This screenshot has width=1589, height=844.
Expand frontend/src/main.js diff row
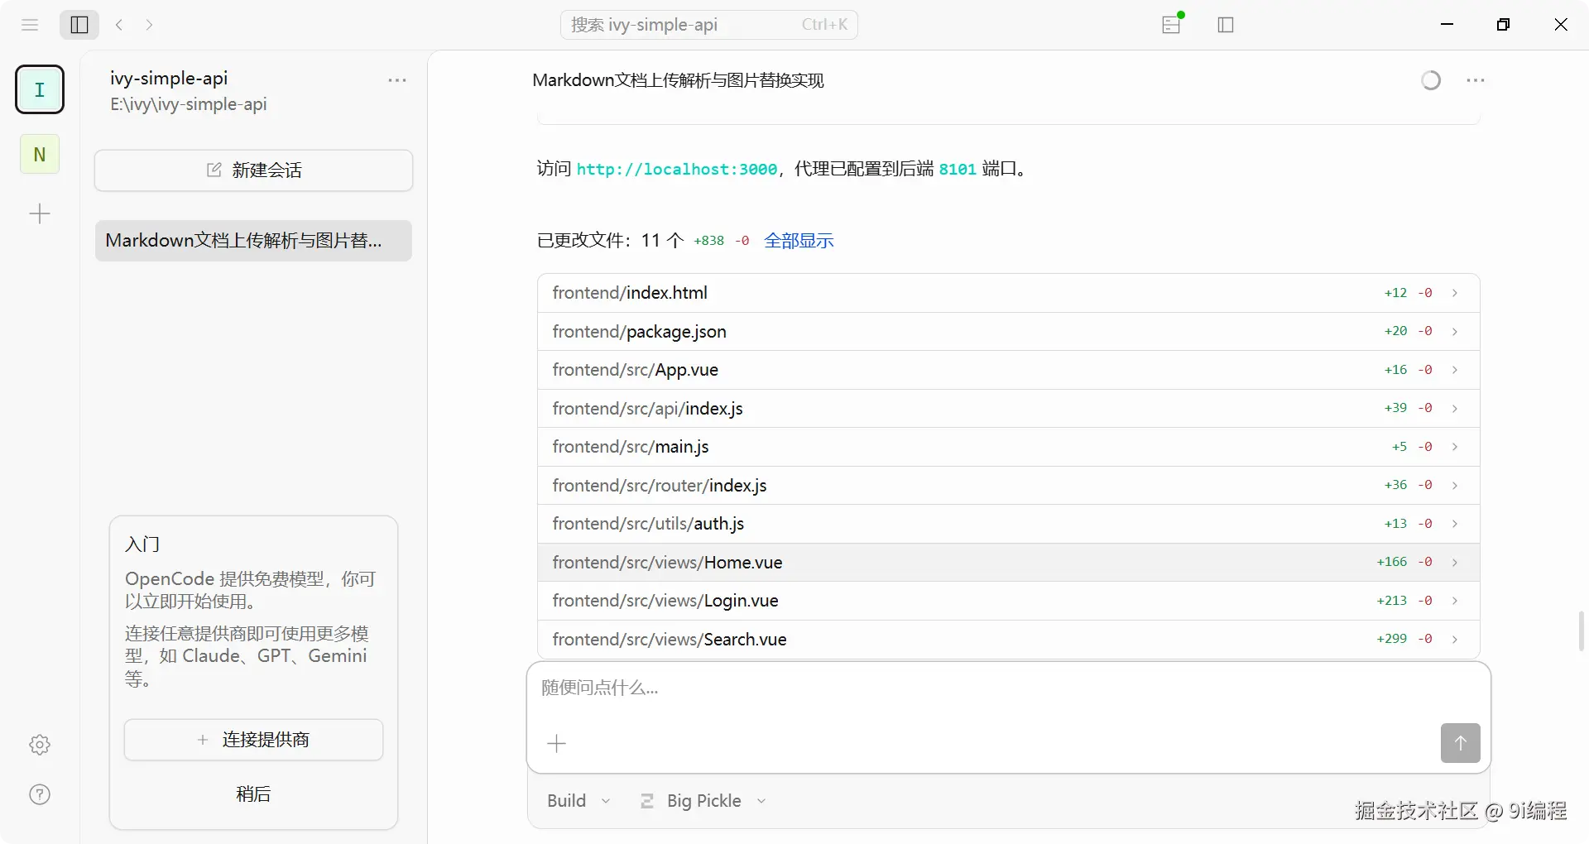click(1008, 447)
